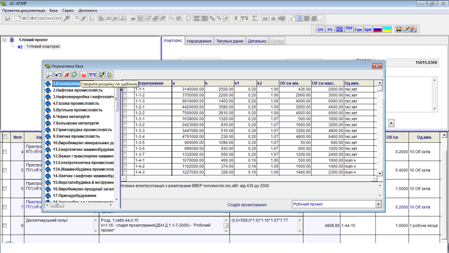449x253 pixels.
Task: Tick the checkbox for row 1-2-2
Action: click(x=125, y=112)
